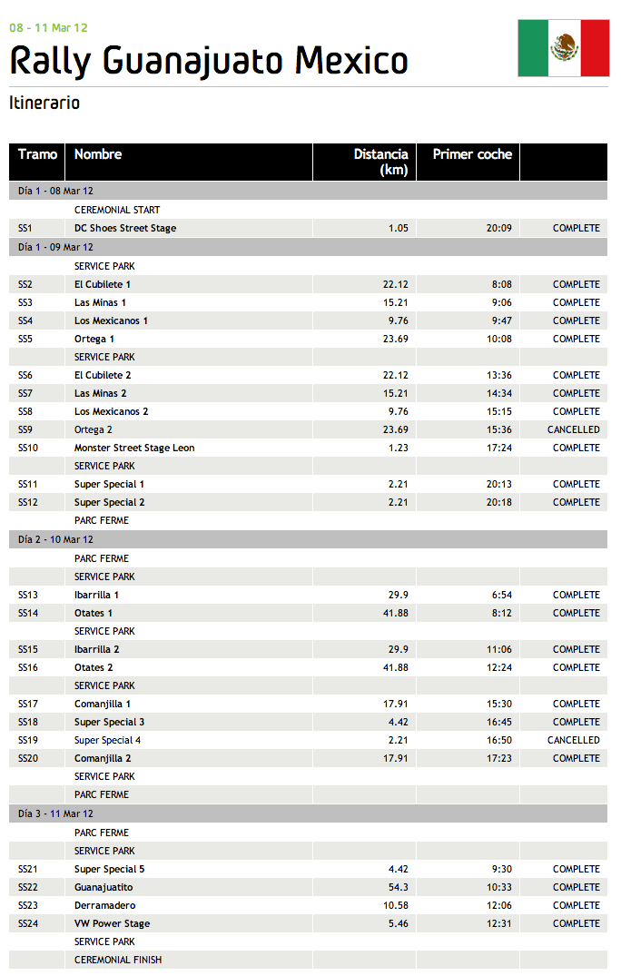Select the Día 3 - 11 Mar 12 row

[56, 813]
